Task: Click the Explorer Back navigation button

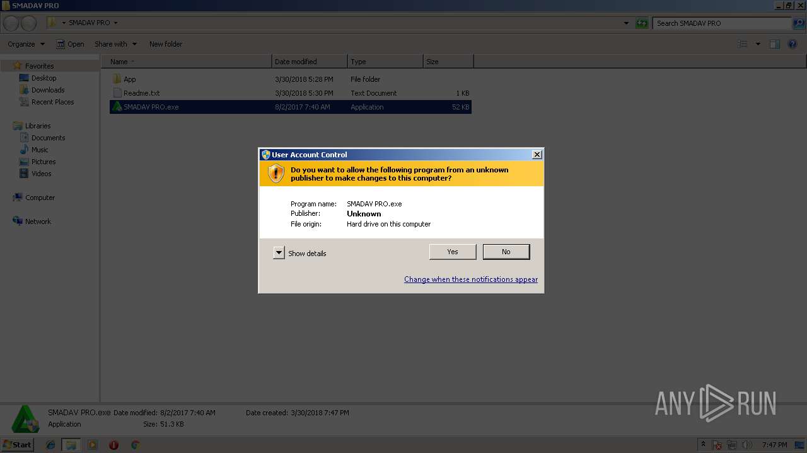Action: 11,23
